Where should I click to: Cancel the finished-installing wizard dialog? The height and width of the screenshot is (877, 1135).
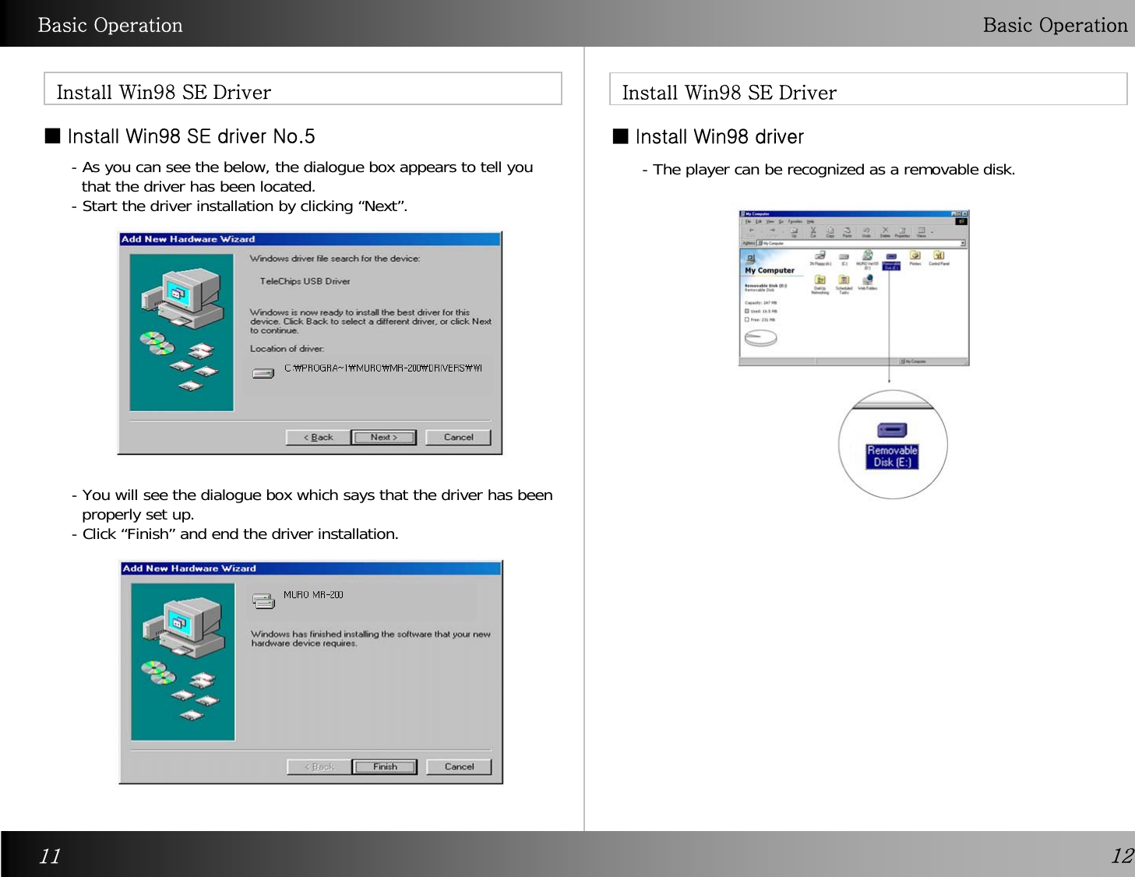(460, 767)
